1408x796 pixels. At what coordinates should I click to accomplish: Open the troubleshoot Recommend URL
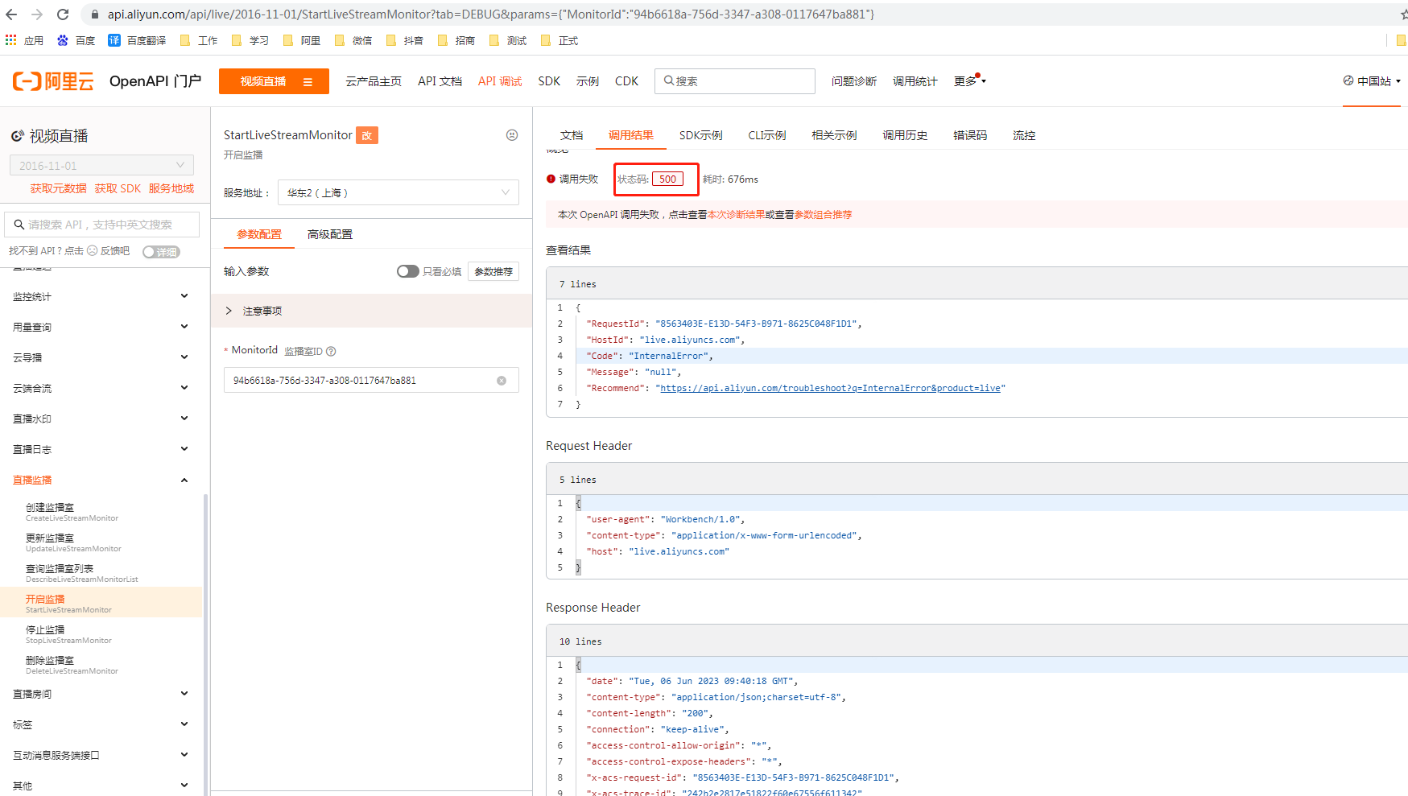click(830, 388)
